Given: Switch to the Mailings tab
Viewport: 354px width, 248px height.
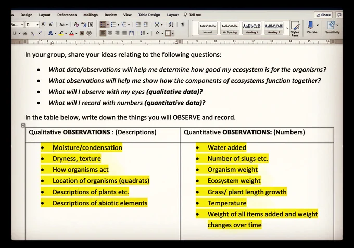Looking at the screenshot, I should tap(91, 15).
